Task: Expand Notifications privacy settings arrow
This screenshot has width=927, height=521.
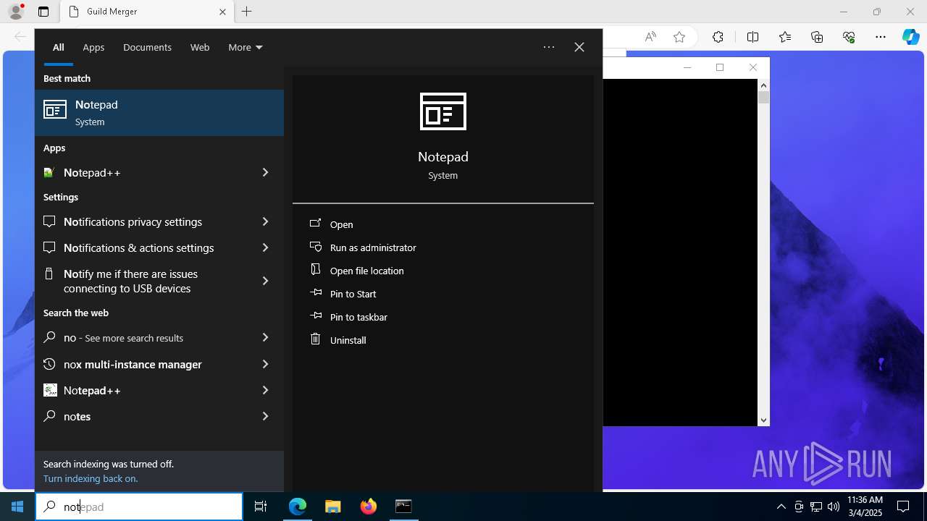Action: click(265, 221)
